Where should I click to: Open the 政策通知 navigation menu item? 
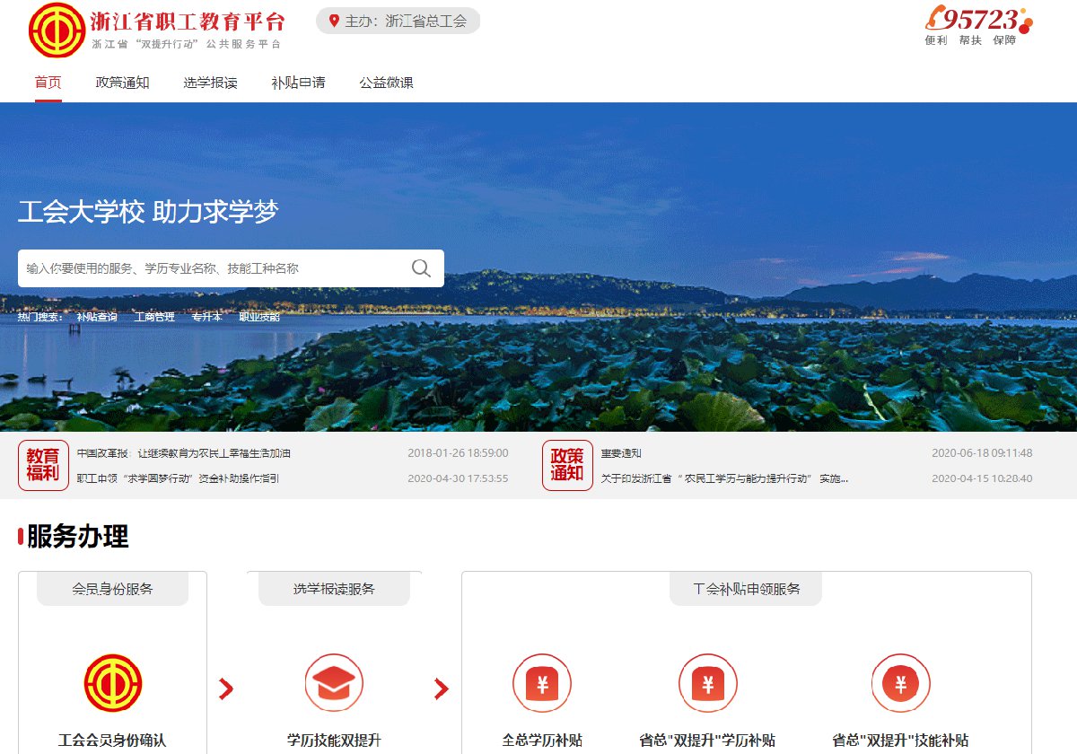click(122, 83)
